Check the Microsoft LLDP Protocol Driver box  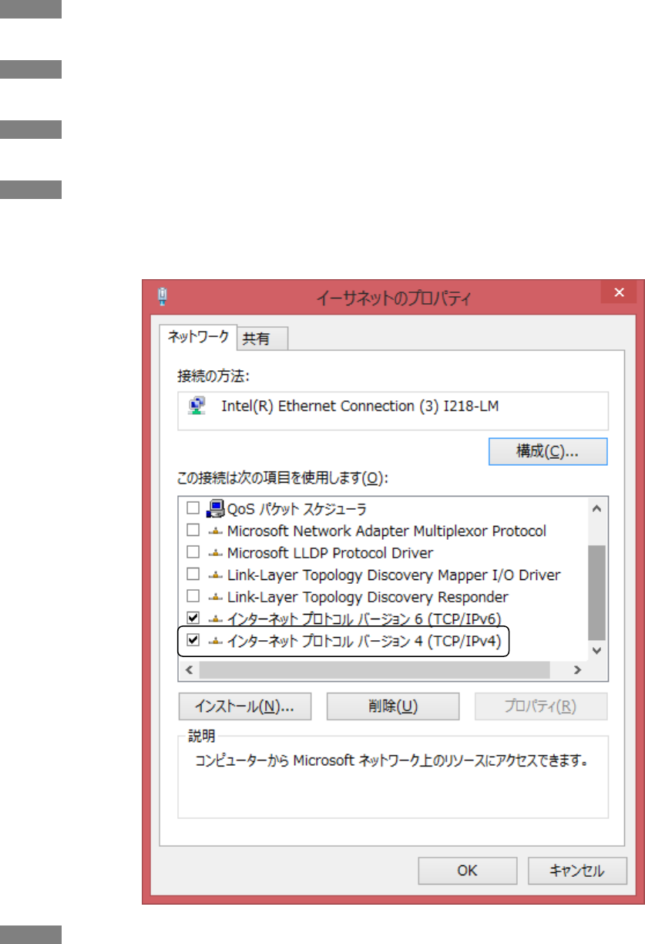click(x=193, y=553)
